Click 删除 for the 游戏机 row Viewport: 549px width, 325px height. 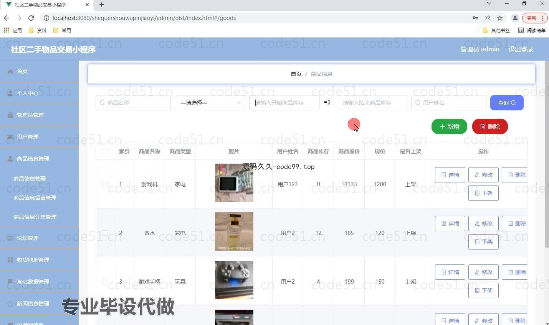click(515, 175)
